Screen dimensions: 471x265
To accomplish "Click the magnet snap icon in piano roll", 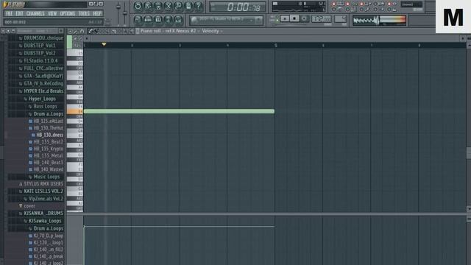I will 82,31.
